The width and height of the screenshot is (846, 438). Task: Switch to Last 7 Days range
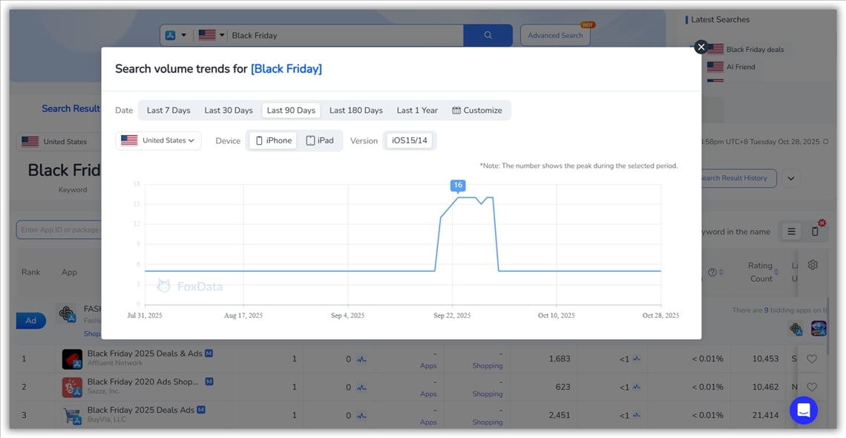(x=168, y=111)
